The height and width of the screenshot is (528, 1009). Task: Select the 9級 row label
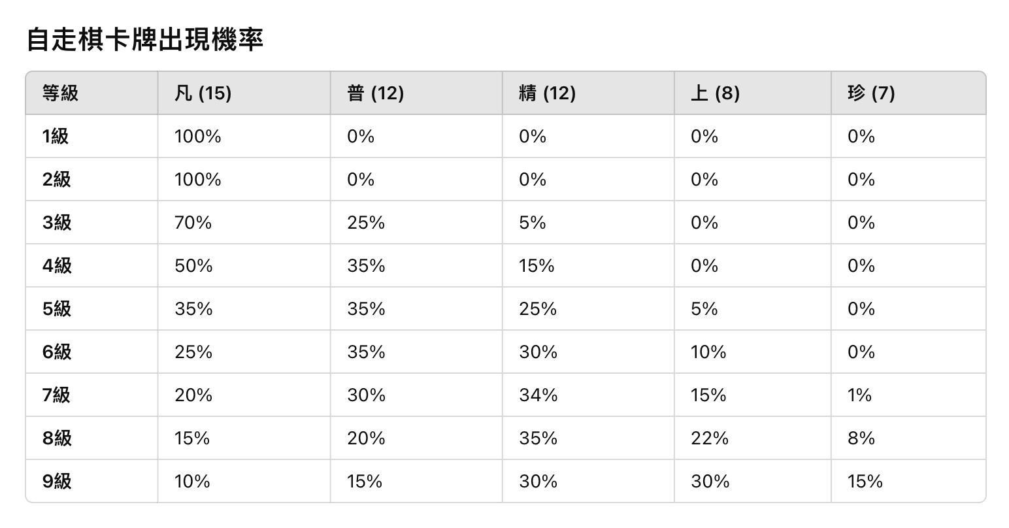pyautogui.click(x=57, y=482)
